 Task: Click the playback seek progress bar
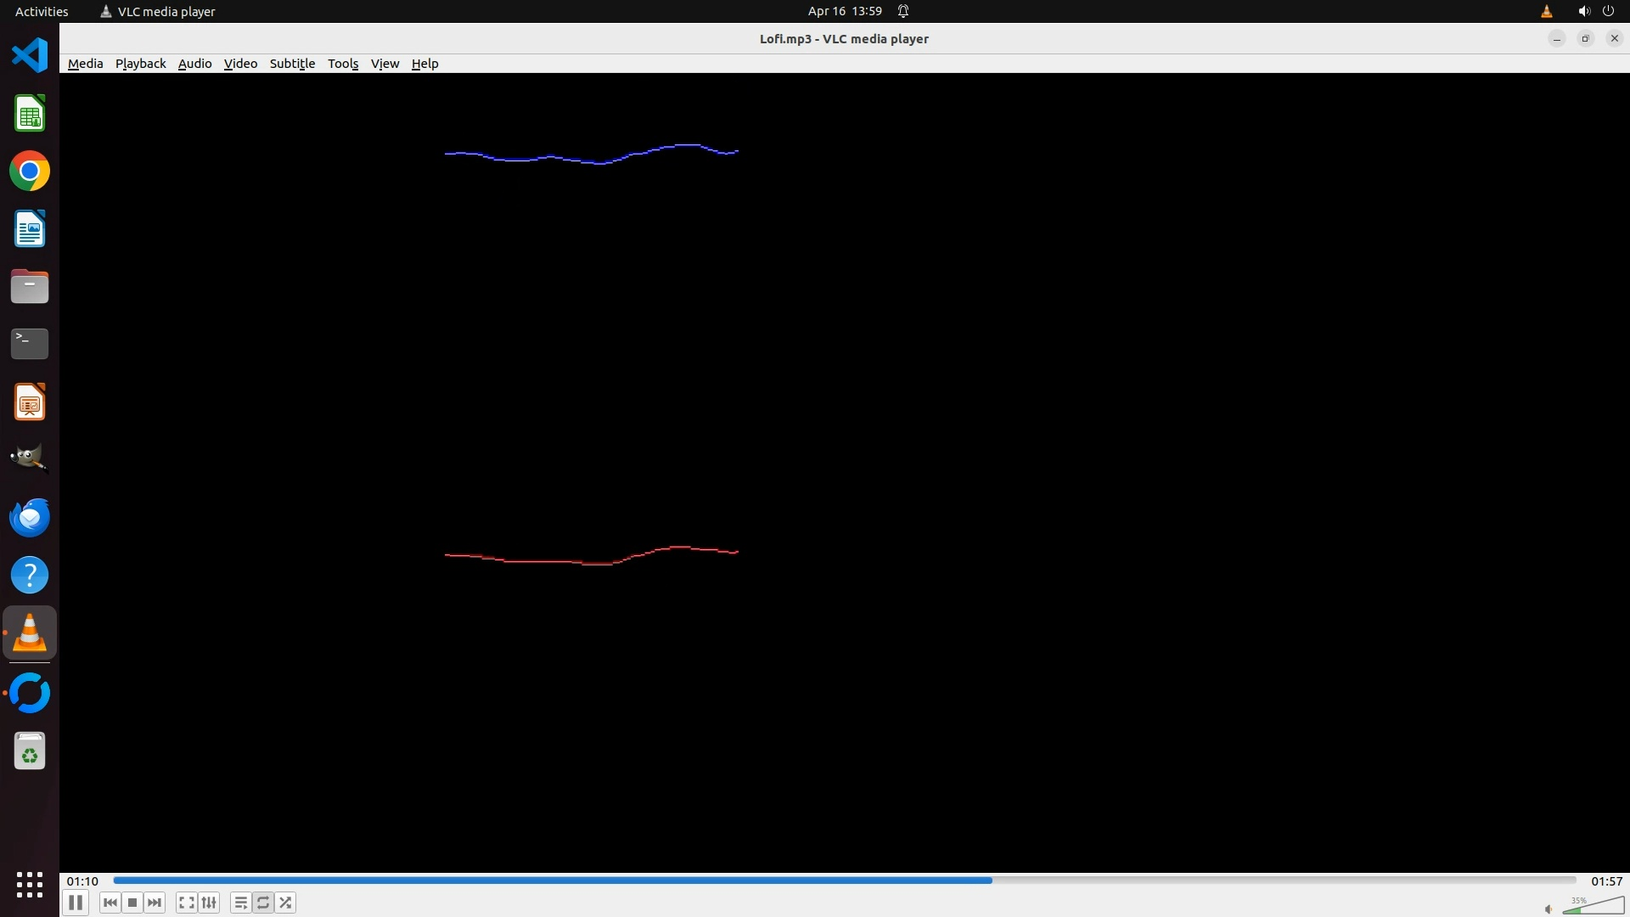tap(844, 880)
